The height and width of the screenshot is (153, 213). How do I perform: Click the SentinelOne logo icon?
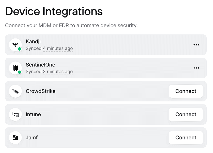15,68
